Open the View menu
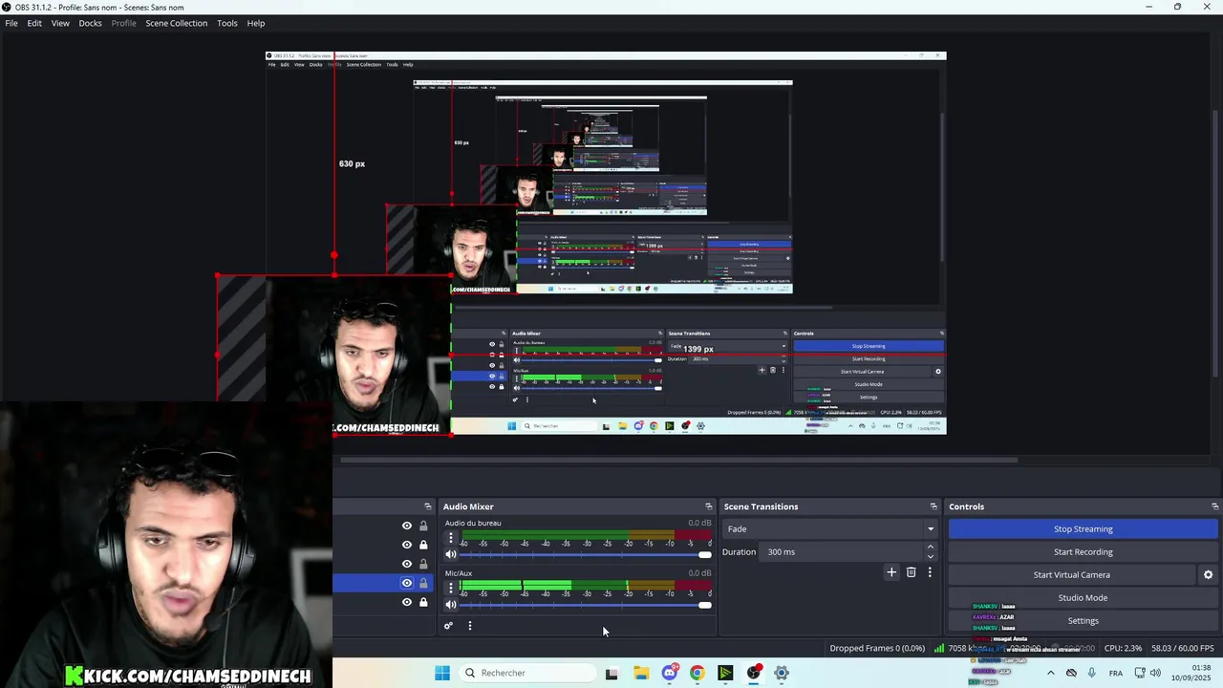 tap(60, 23)
